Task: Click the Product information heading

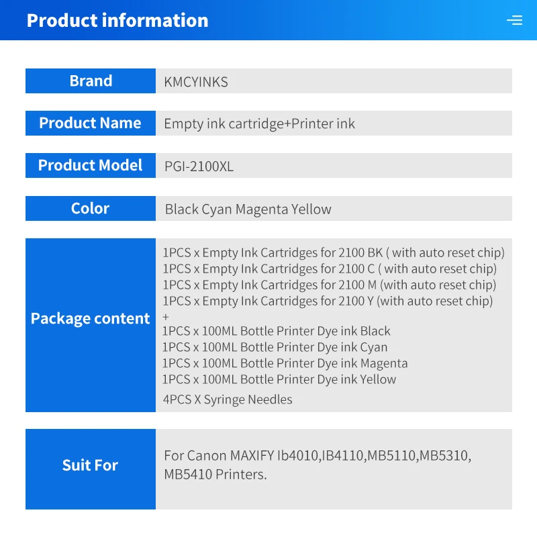Action: 117,21
